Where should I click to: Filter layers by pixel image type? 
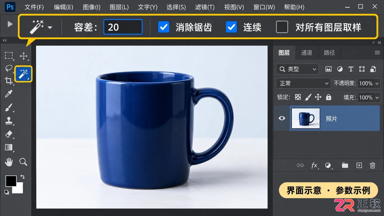coord(328,69)
